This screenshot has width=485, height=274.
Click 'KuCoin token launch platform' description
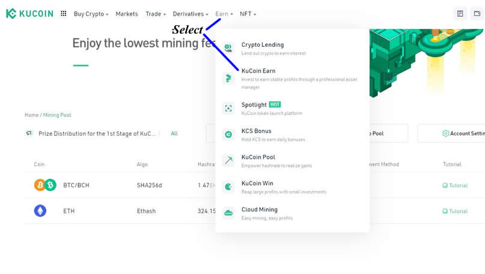(272, 113)
